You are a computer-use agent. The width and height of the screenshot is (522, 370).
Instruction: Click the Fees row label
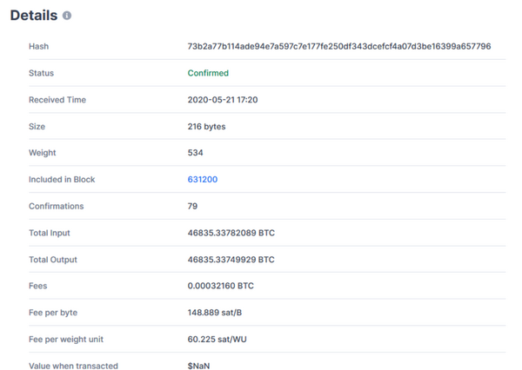[37, 286]
